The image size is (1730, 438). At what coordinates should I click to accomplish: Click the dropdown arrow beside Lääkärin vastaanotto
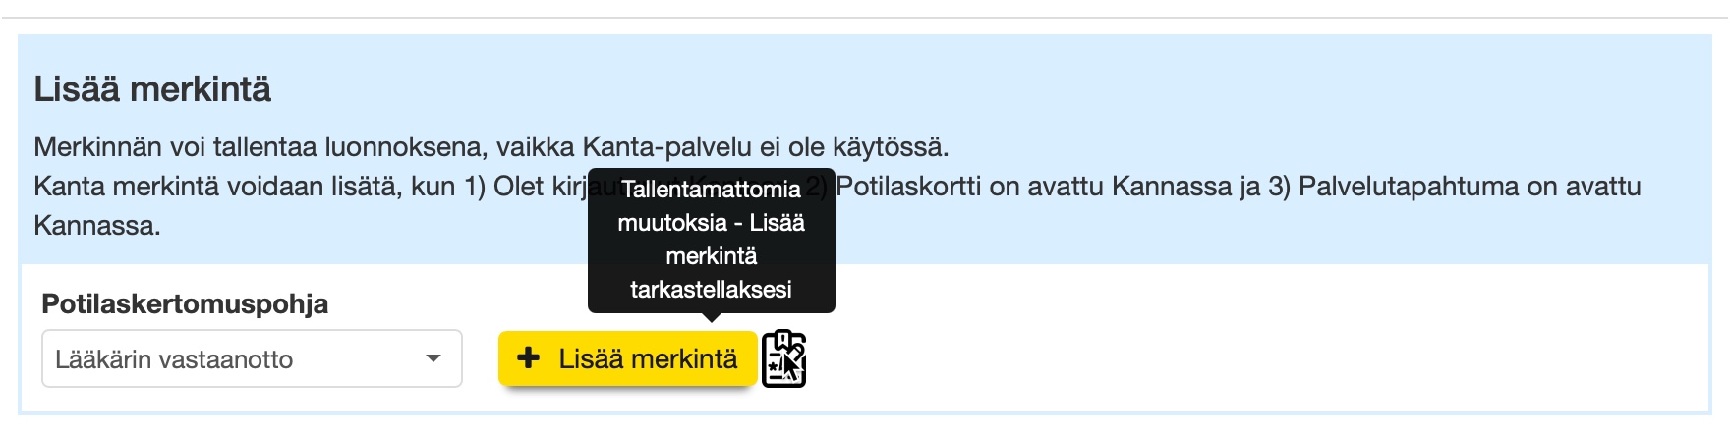[432, 359]
